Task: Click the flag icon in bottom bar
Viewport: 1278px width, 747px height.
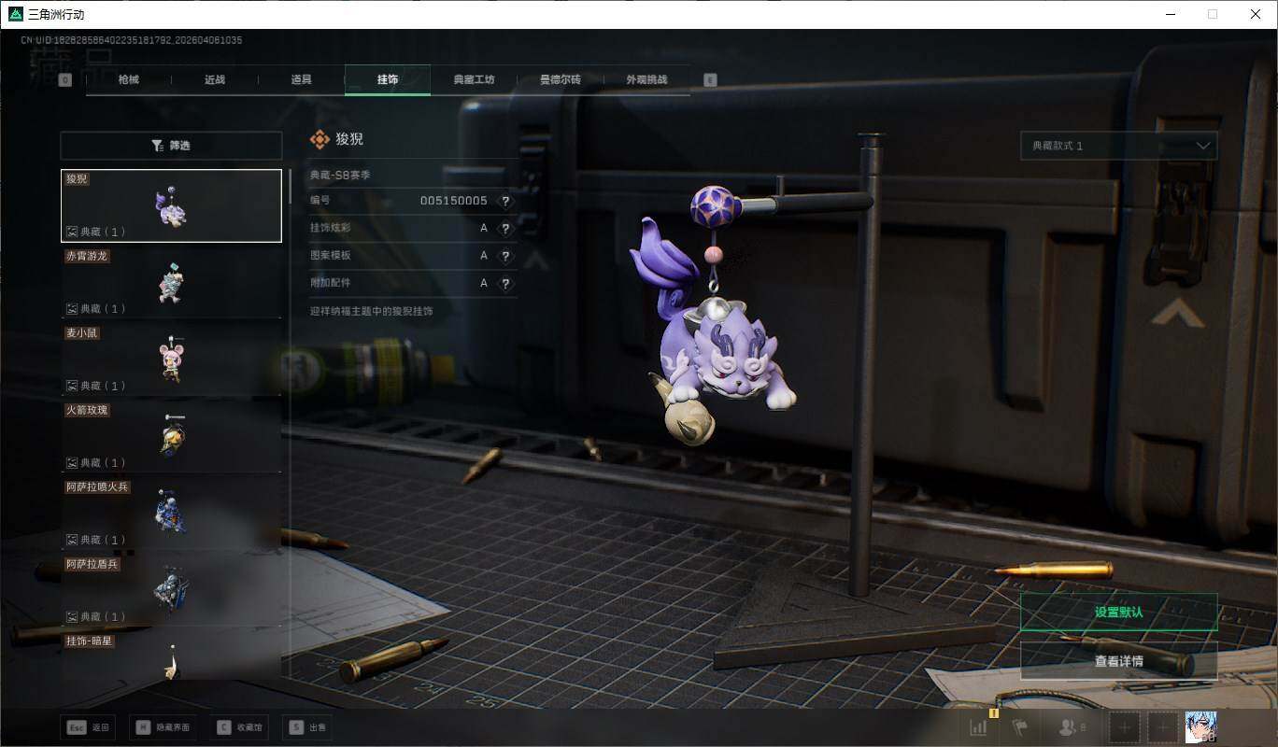Action: click(1019, 727)
